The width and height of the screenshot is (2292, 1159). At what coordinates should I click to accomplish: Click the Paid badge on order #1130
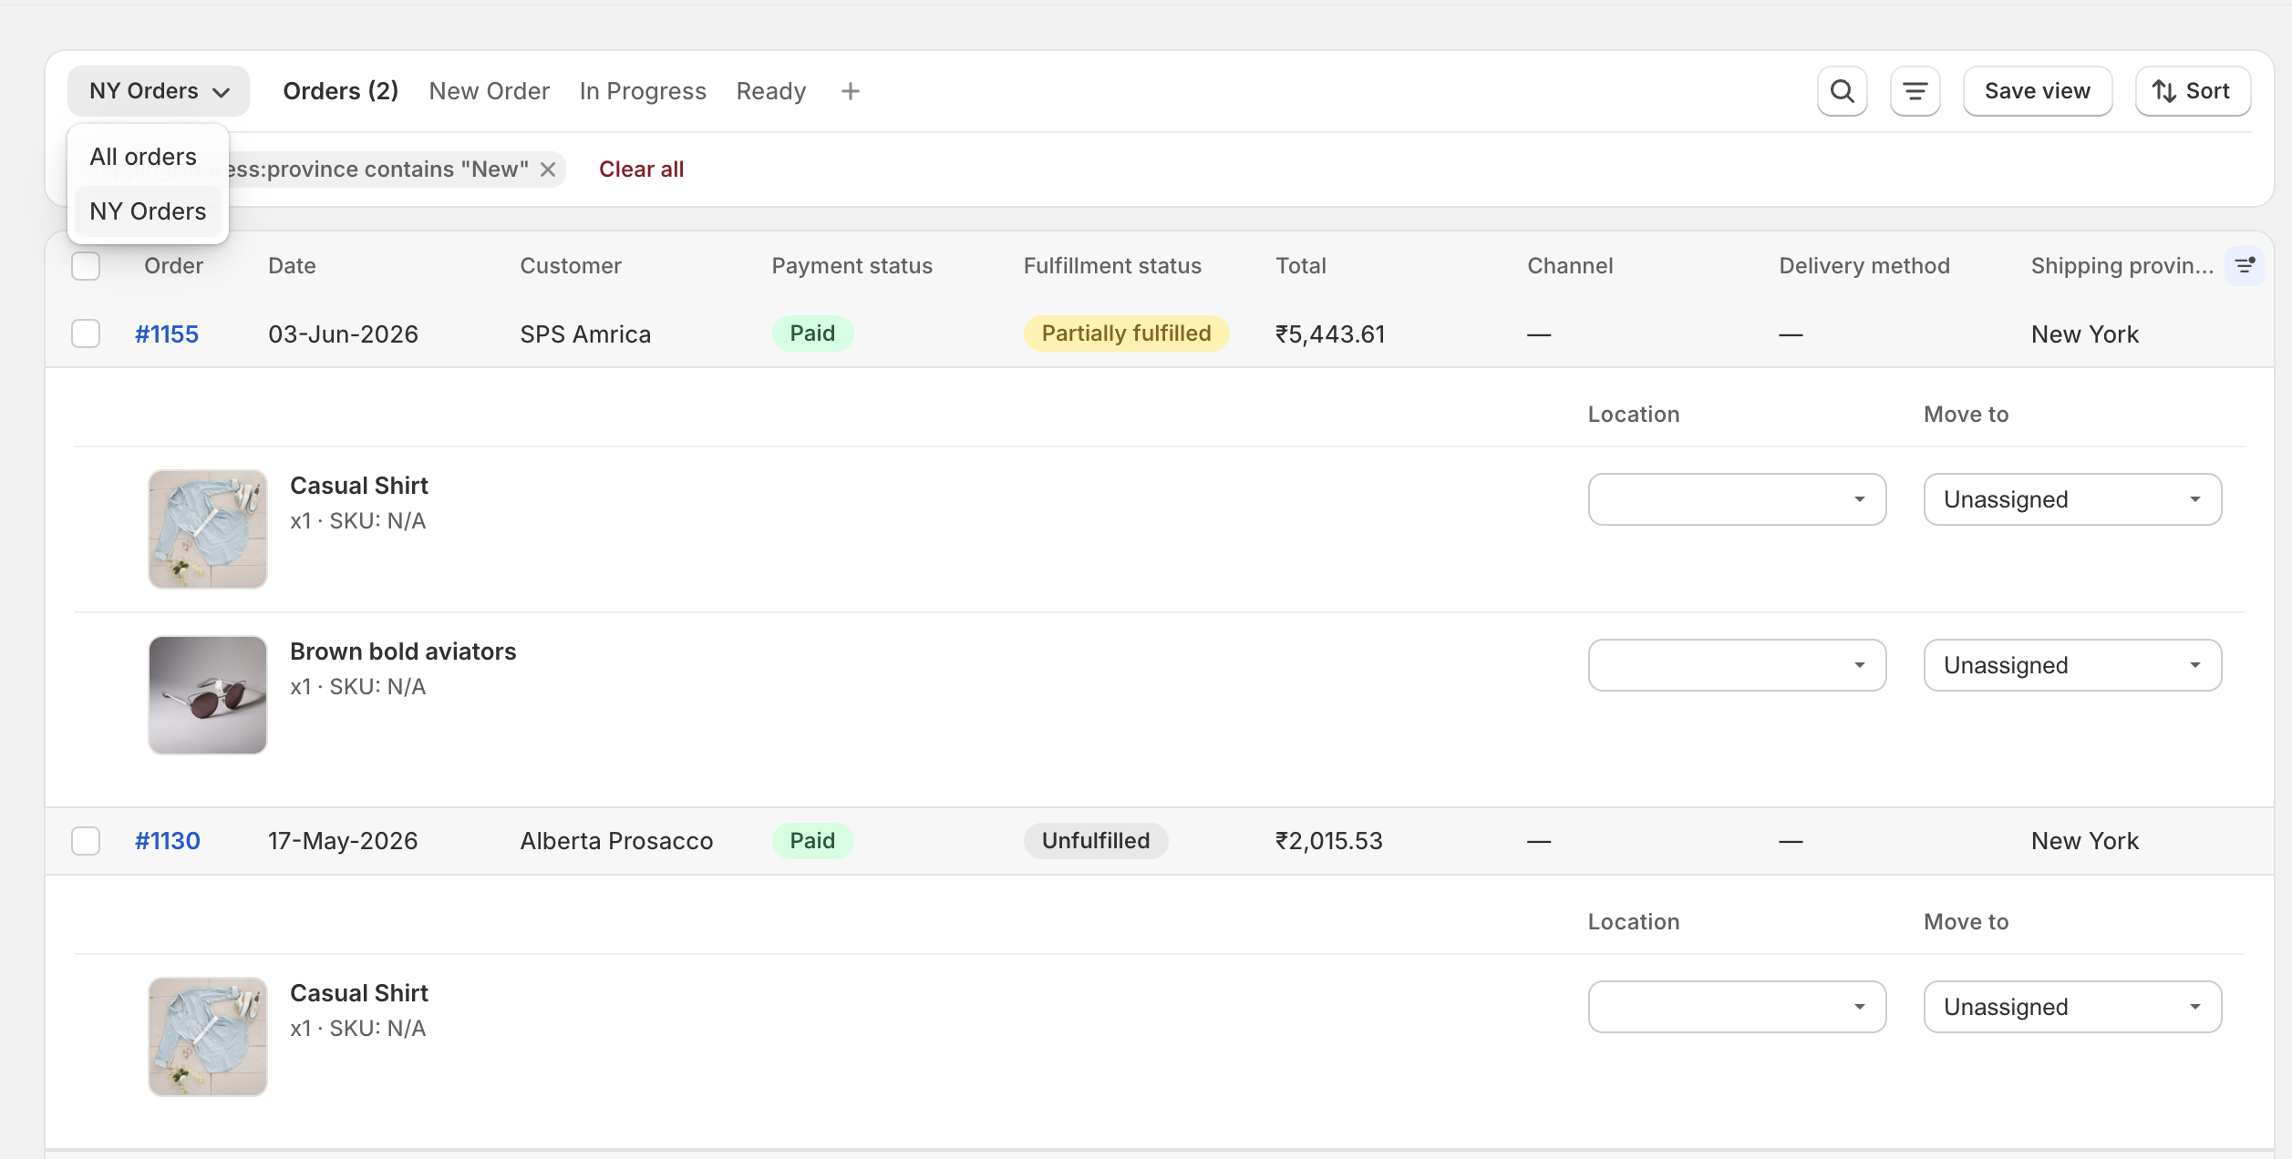[x=812, y=841]
